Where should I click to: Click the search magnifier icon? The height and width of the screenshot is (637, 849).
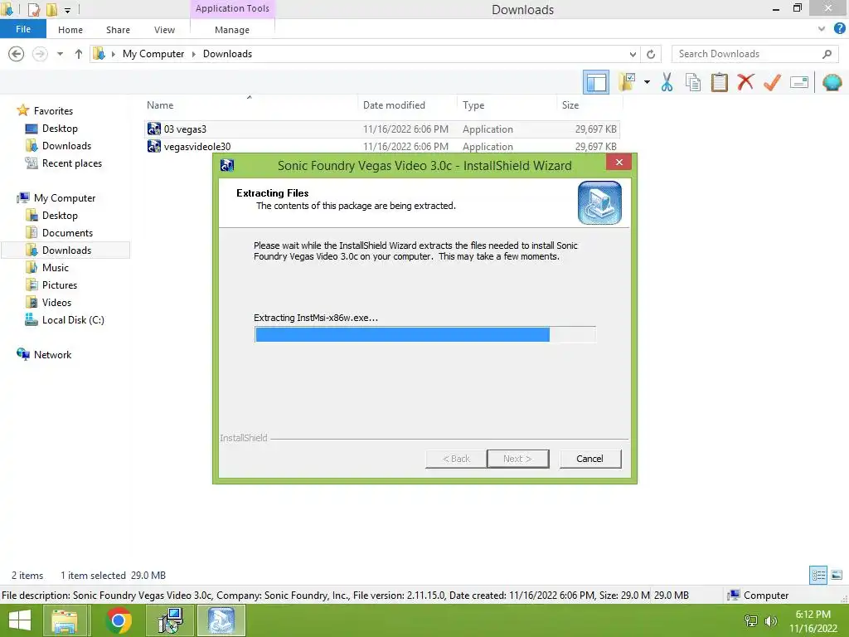tap(827, 54)
